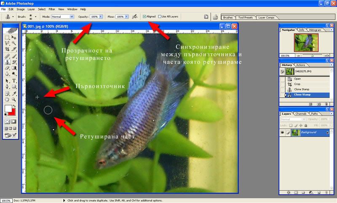Select the Crop tool in toolbox

pyautogui.click(x=8, y=49)
